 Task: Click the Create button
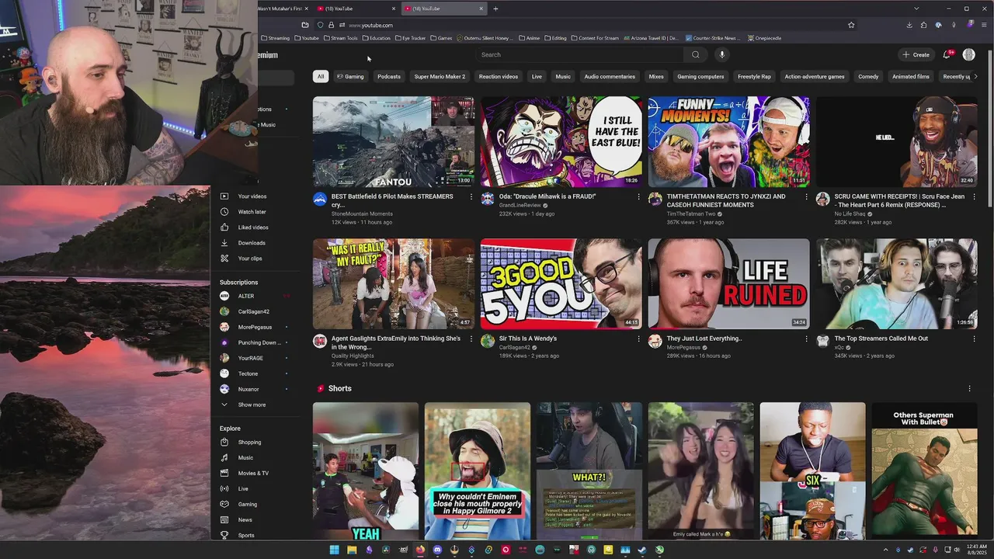(916, 54)
